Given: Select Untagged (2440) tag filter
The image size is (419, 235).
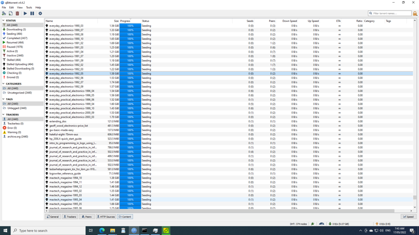Looking at the screenshot, I should pyautogui.click(x=17, y=108).
